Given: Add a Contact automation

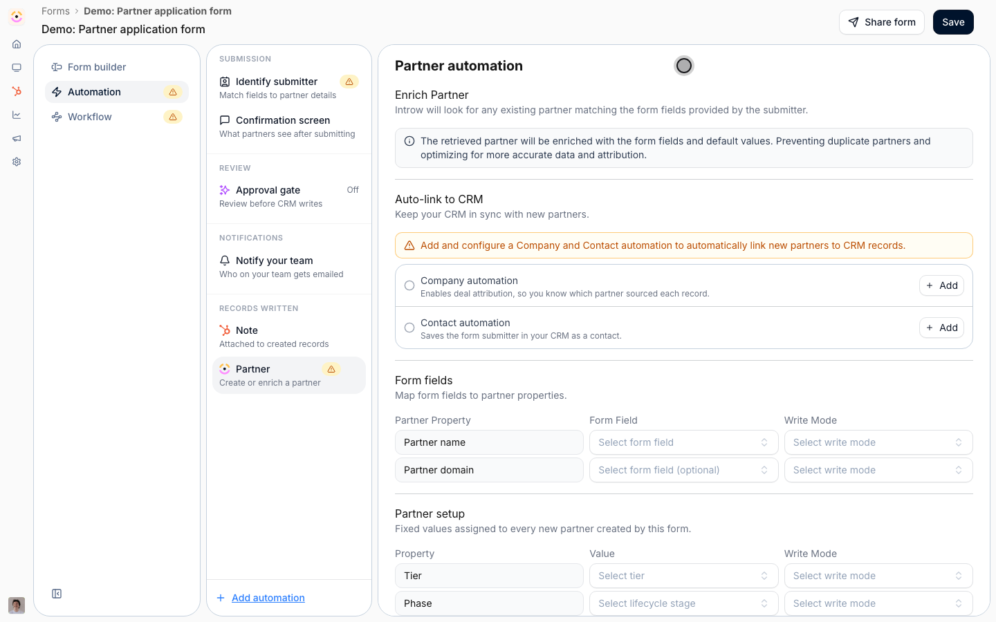Looking at the screenshot, I should 941,328.
